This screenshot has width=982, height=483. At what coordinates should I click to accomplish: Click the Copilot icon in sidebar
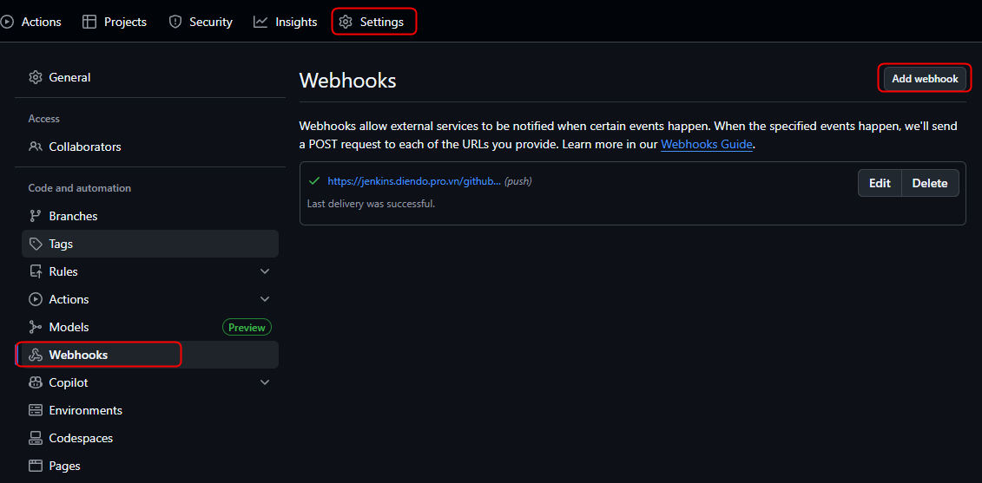[36, 382]
